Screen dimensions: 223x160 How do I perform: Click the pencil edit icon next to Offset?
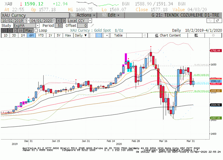click(92, 25)
